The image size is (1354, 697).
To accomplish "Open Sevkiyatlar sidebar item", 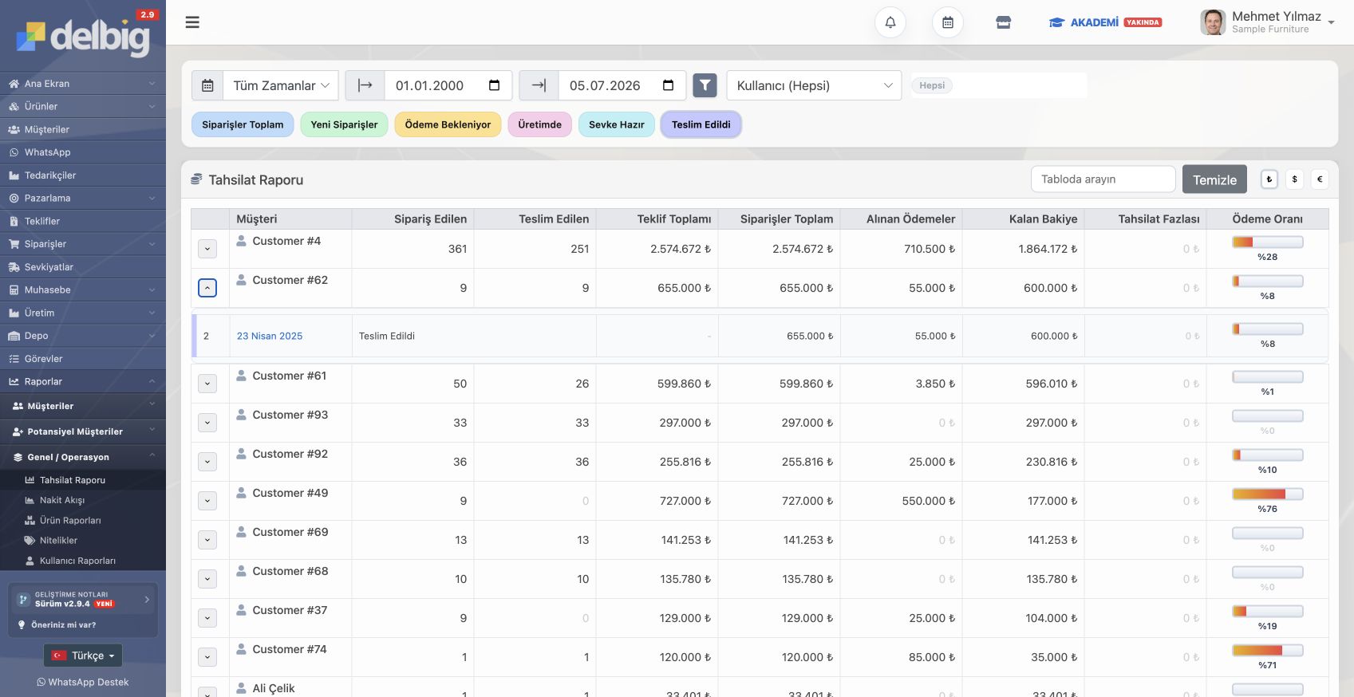I will (x=83, y=267).
